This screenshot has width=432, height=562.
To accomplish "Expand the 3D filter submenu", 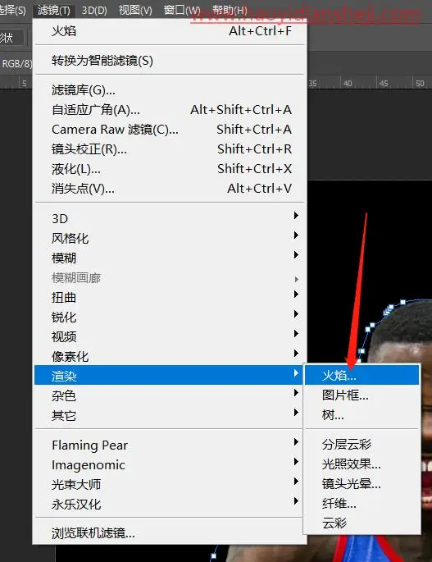I will (171, 218).
